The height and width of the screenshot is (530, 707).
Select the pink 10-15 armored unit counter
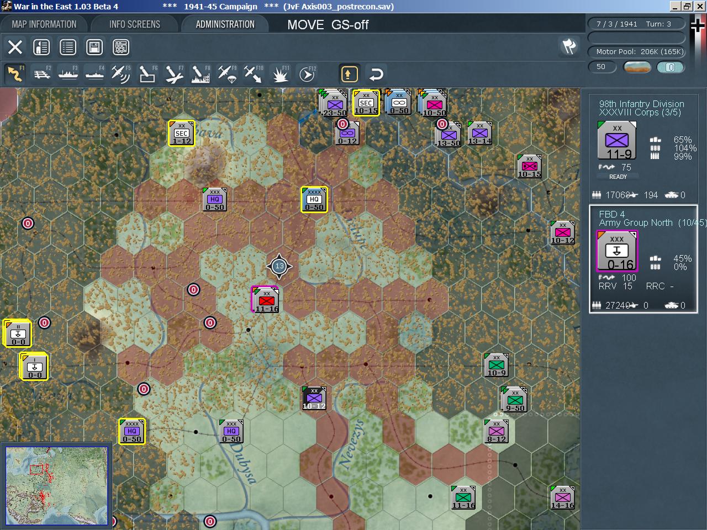click(x=529, y=166)
